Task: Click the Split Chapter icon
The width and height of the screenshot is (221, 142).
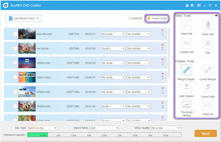Action: [x=186, y=87]
